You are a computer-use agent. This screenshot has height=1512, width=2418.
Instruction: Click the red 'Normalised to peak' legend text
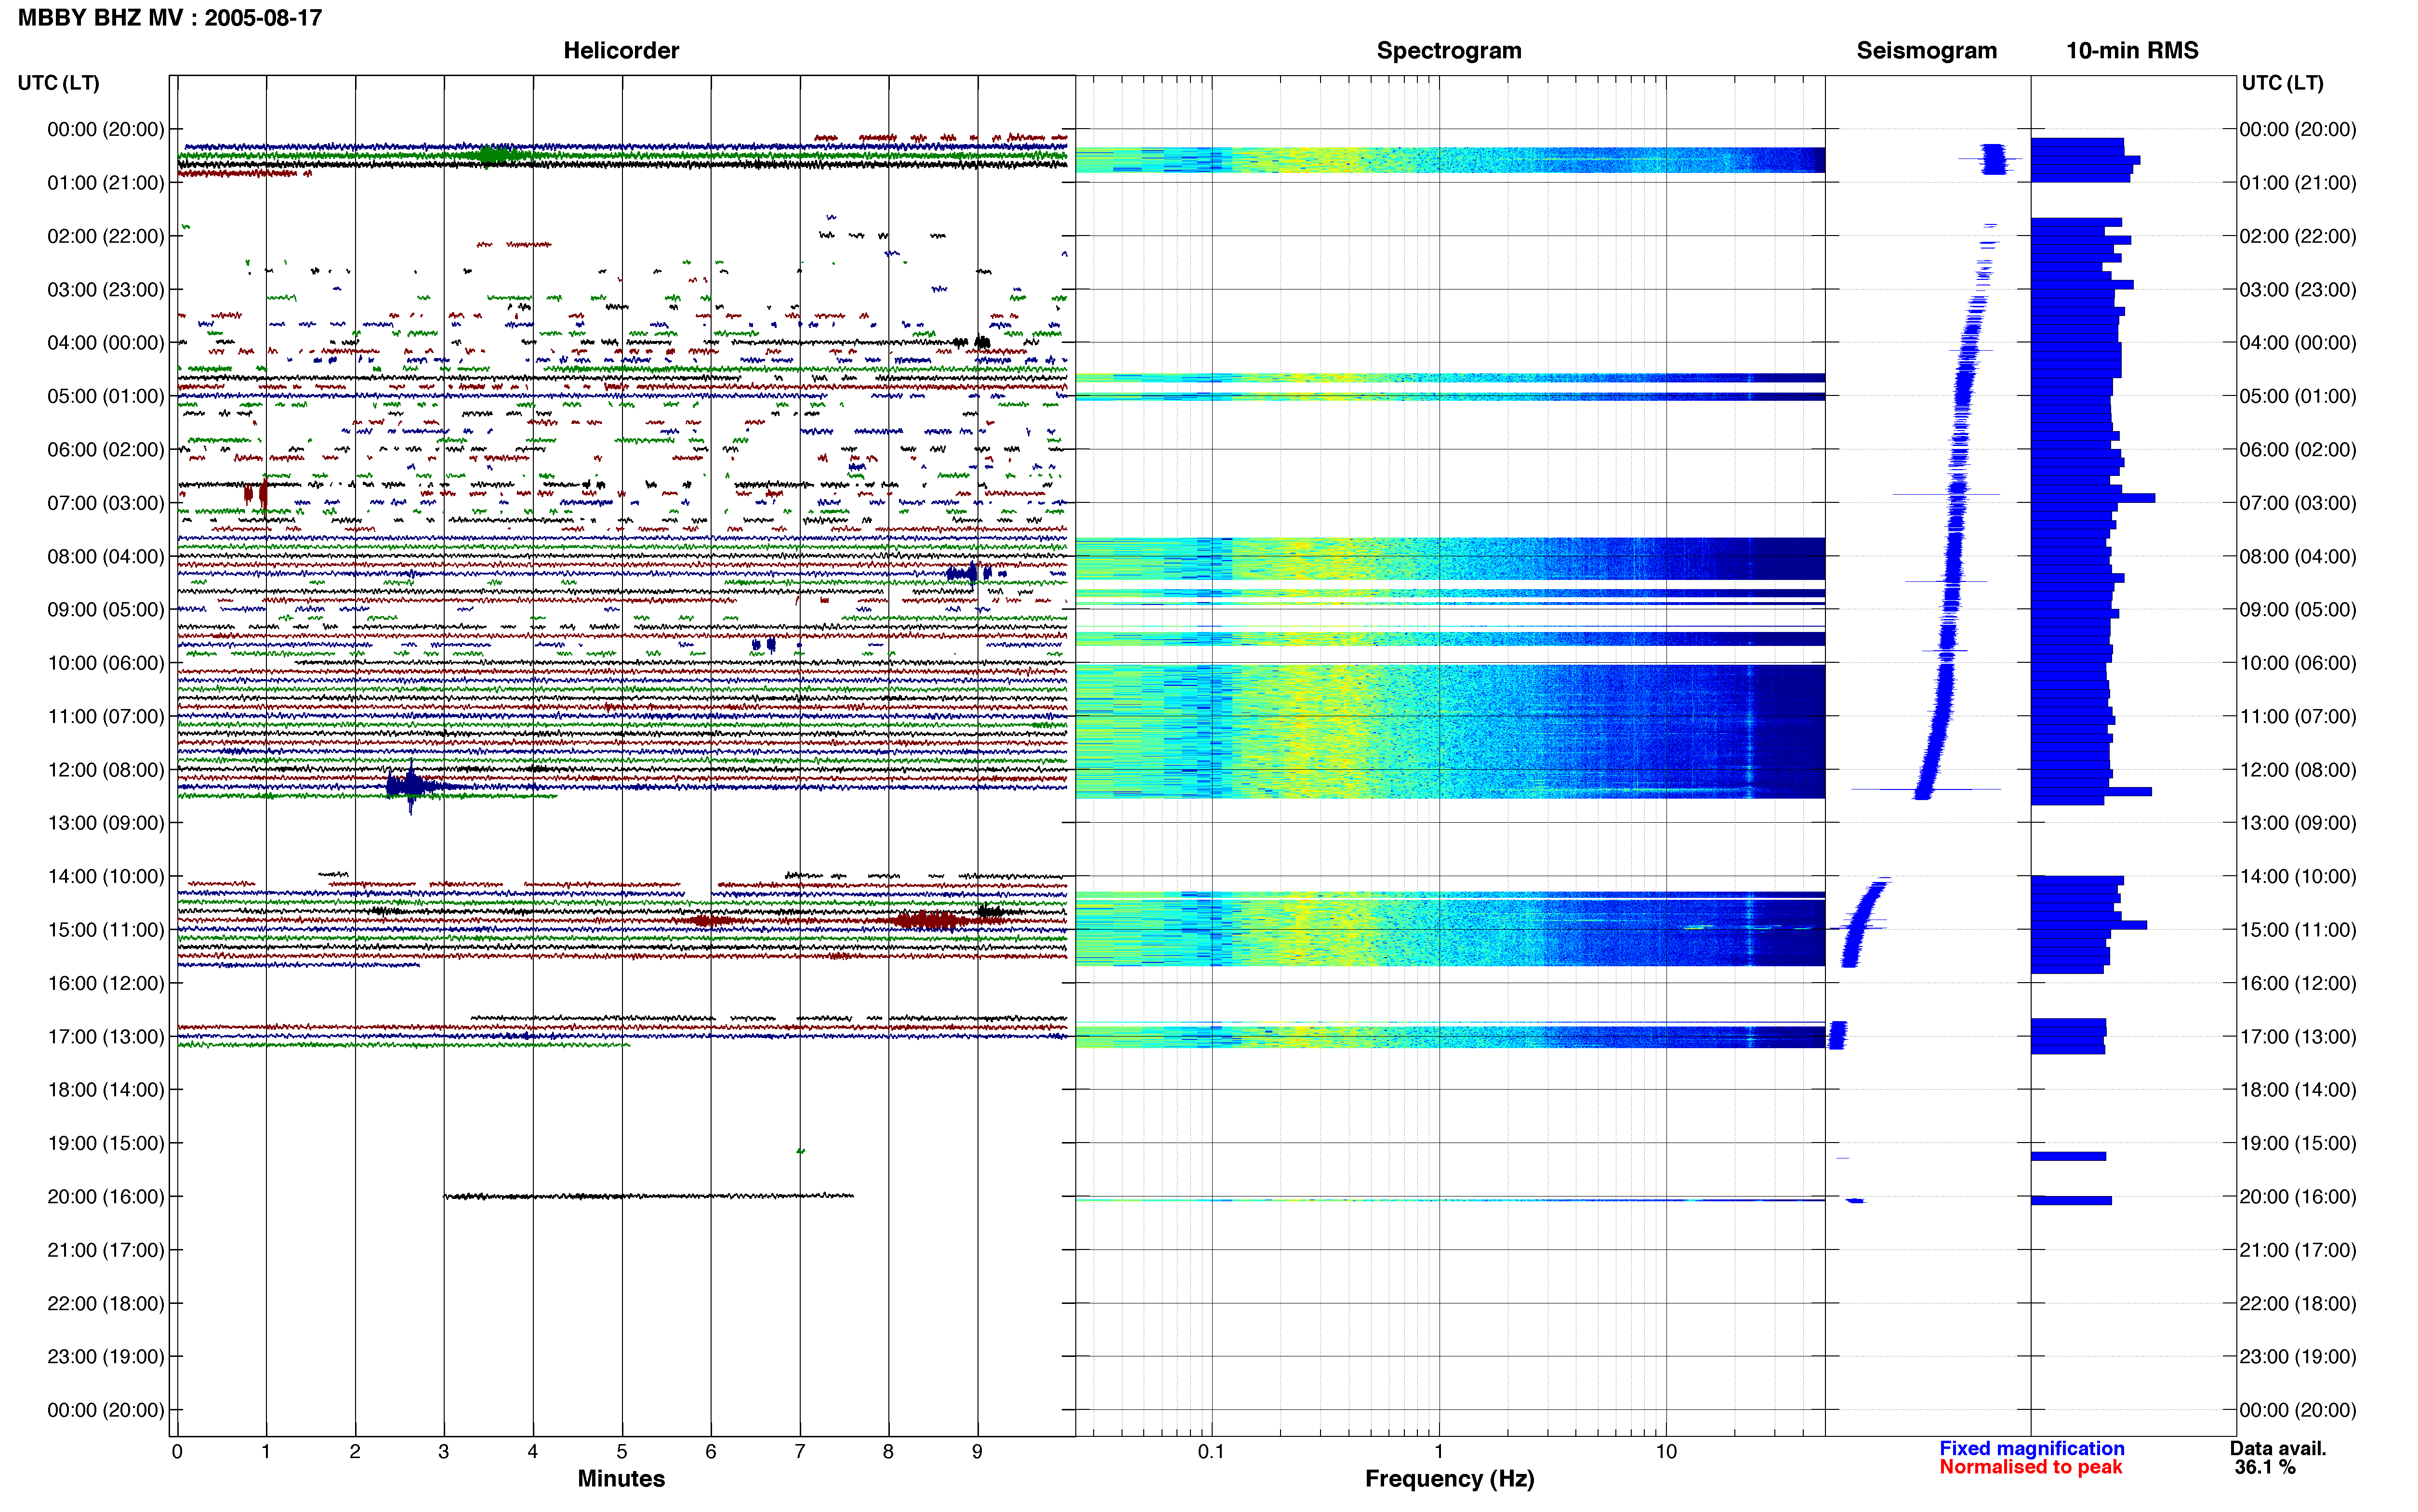2031,1467
